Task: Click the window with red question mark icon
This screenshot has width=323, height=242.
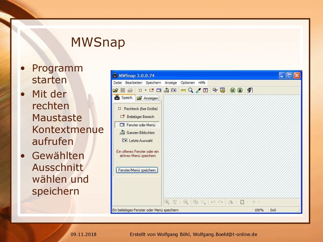Action: [x=206, y=90]
